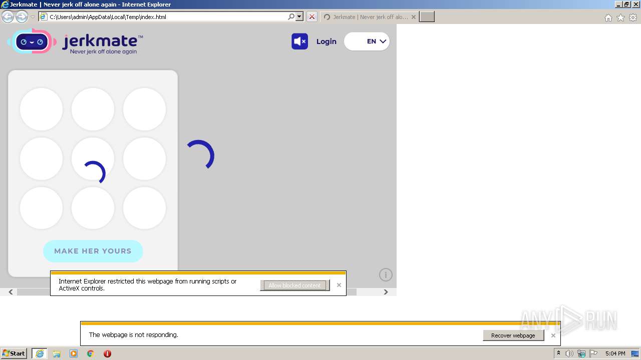Click the browser Back arrow button

[8, 17]
